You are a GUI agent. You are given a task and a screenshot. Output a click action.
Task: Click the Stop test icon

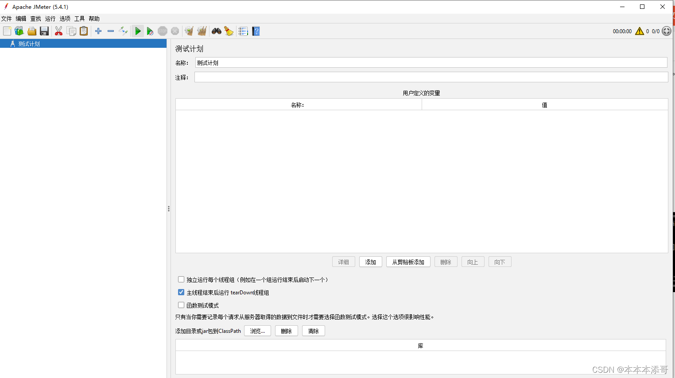(163, 31)
